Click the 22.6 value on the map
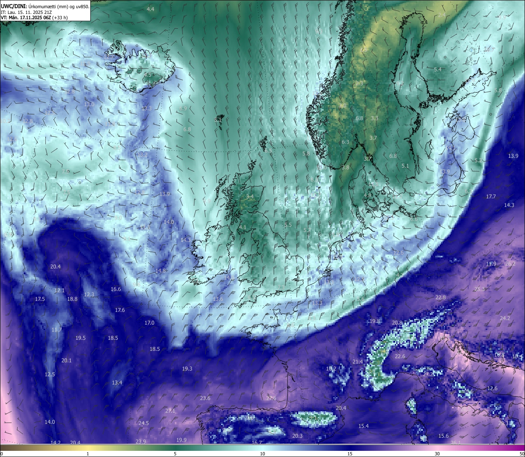This screenshot has height=457, width=525. [x=400, y=357]
